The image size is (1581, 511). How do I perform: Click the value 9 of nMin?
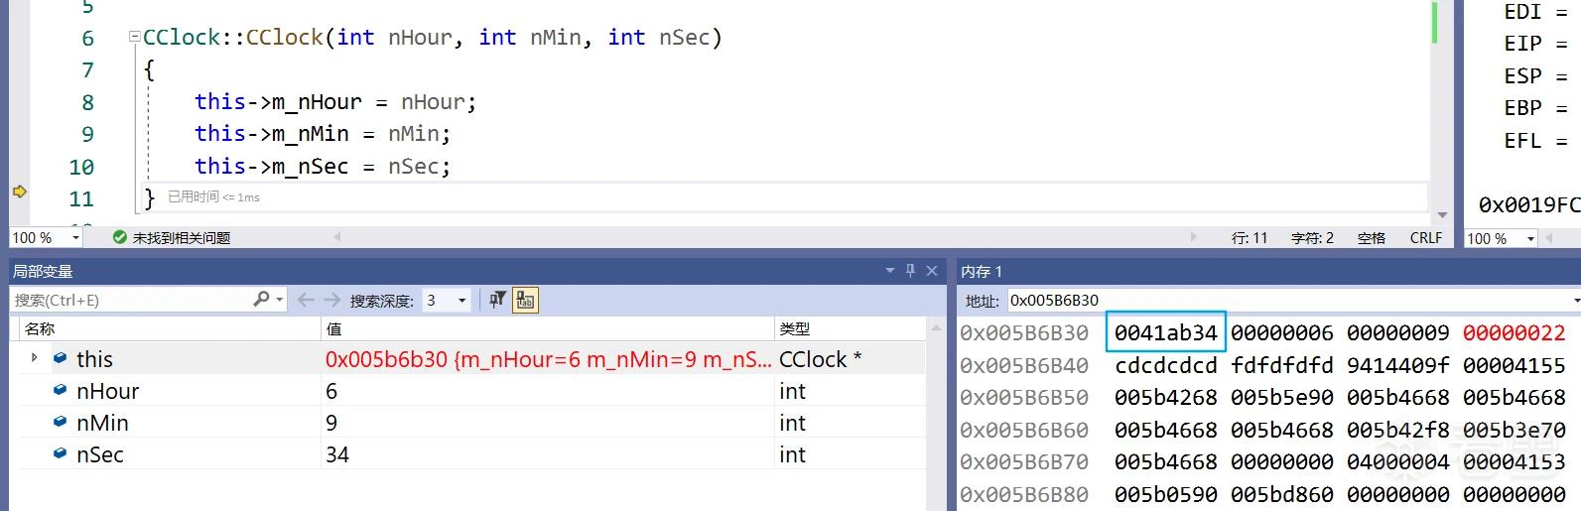(x=331, y=423)
